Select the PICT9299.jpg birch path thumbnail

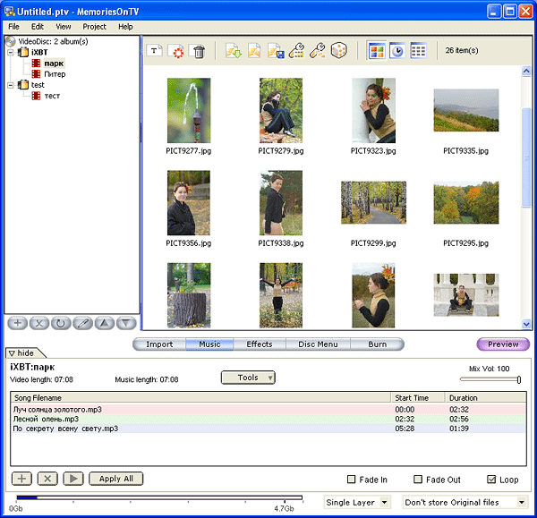(373, 203)
